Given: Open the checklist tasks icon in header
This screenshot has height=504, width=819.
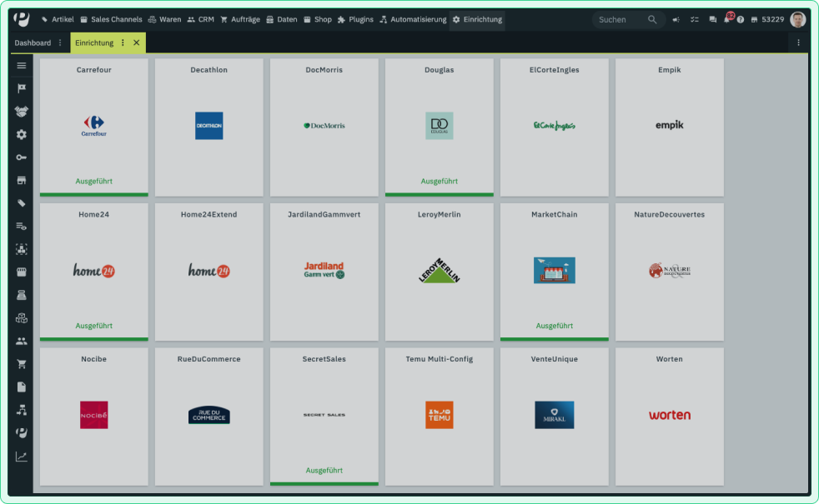Looking at the screenshot, I should [x=694, y=20].
